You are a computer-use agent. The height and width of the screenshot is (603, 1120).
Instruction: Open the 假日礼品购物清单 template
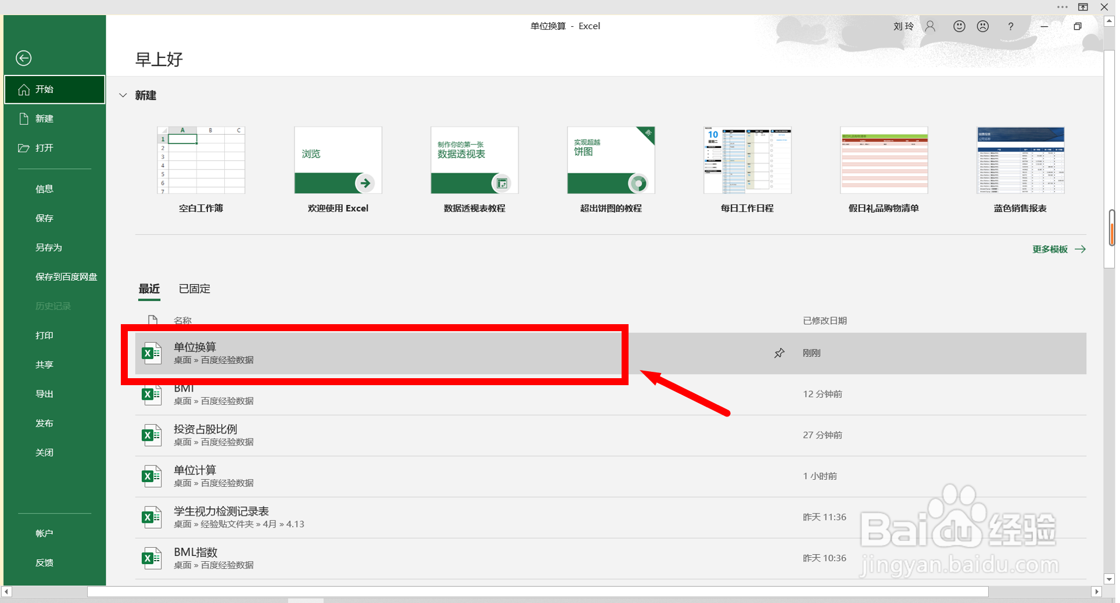[884, 160]
